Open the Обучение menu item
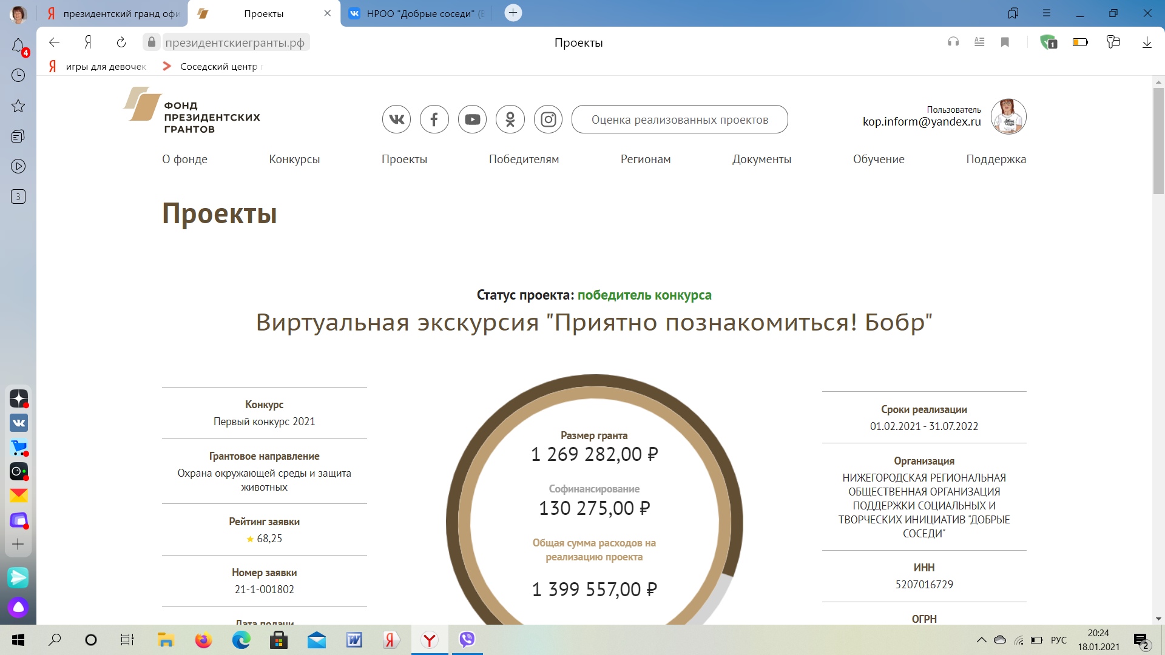Viewport: 1165px width, 655px height. 879,159
